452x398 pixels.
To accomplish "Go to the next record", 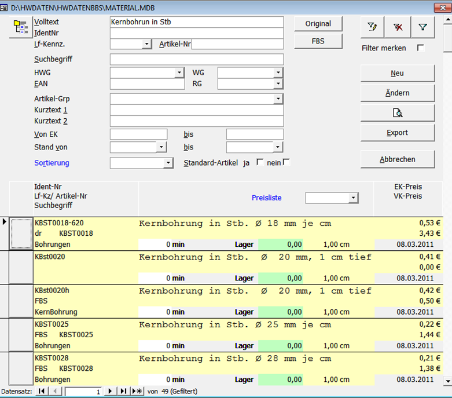I will click(x=111, y=392).
